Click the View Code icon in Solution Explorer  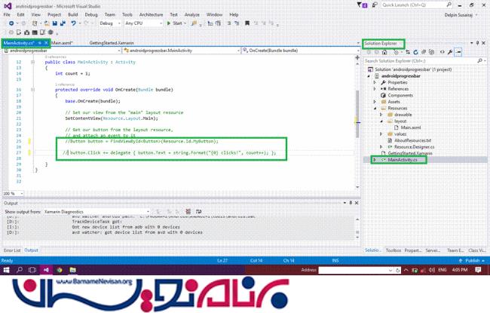[441, 52]
